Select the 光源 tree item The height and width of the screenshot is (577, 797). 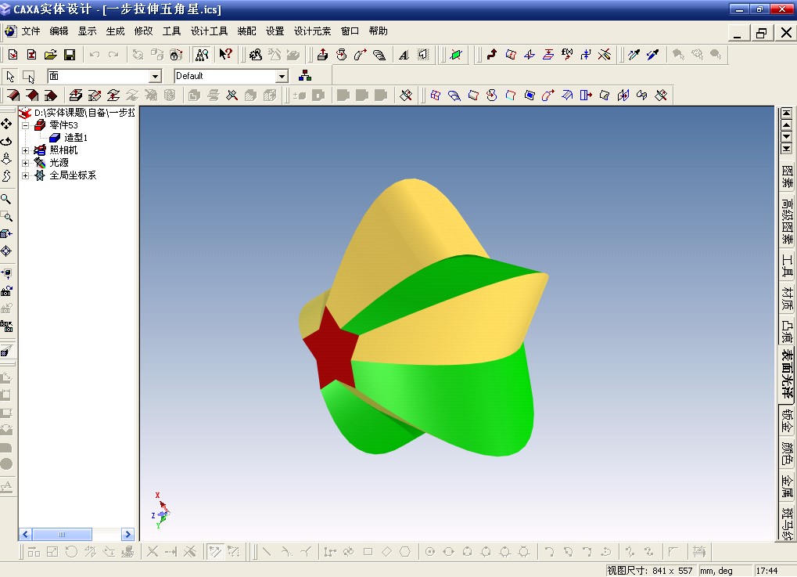pyautogui.click(x=59, y=162)
